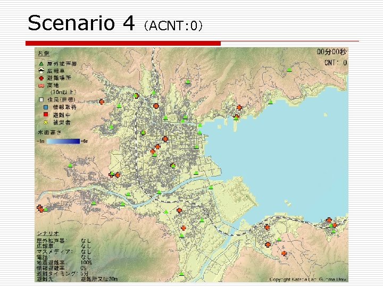383x287 pixels.
Task: Click the 避難タイミング scenario row label
Action: (57, 273)
